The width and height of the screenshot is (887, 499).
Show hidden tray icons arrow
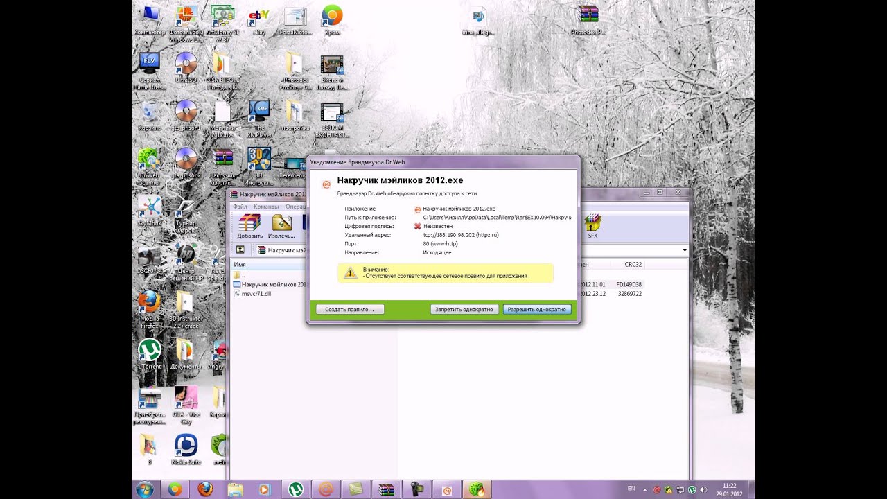point(646,489)
